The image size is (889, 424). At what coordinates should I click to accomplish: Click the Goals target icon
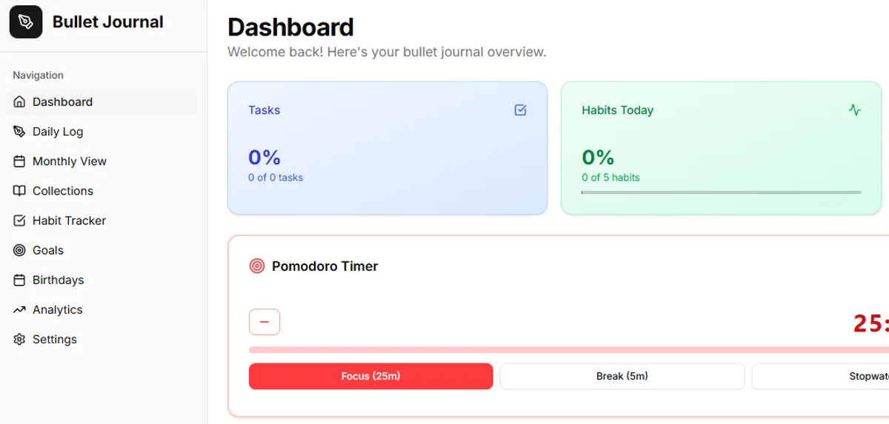(19, 250)
